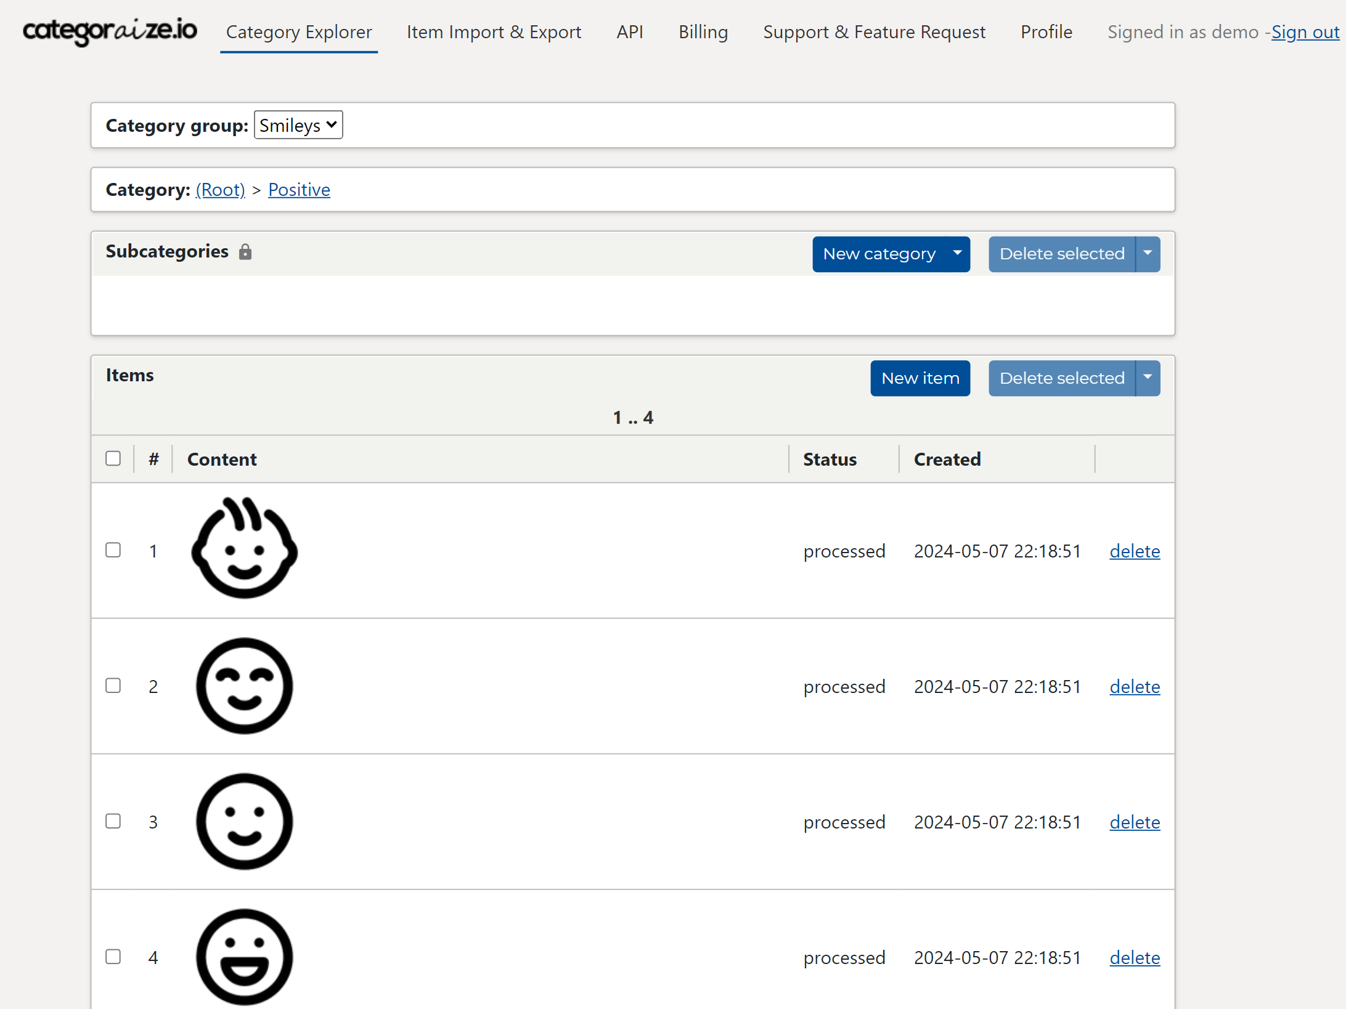Navigate to (Root) in category breadcrumb

tap(220, 190)
